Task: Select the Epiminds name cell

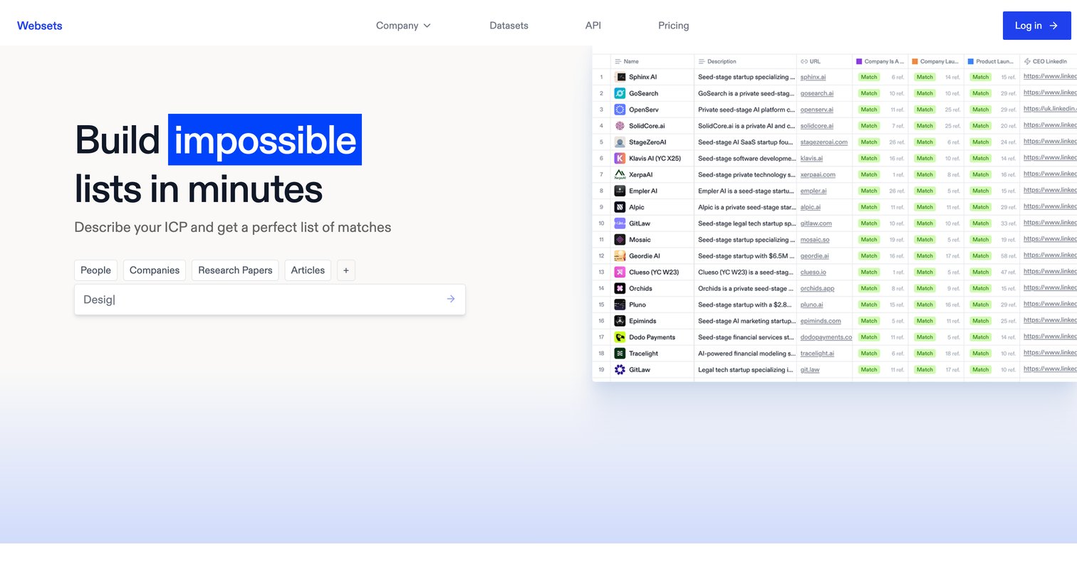Action: click(652, 321)
